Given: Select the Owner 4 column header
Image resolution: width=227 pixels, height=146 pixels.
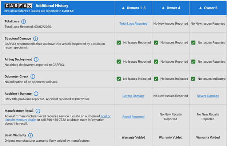Looking at the screenshot, I should click(171, 8).
